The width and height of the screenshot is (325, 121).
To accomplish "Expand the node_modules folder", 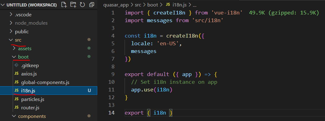I will [x=11, y=23].
